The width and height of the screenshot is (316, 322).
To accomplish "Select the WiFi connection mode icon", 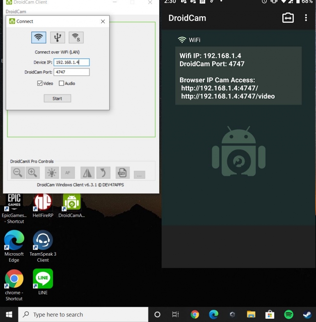I will click(39, 37).
